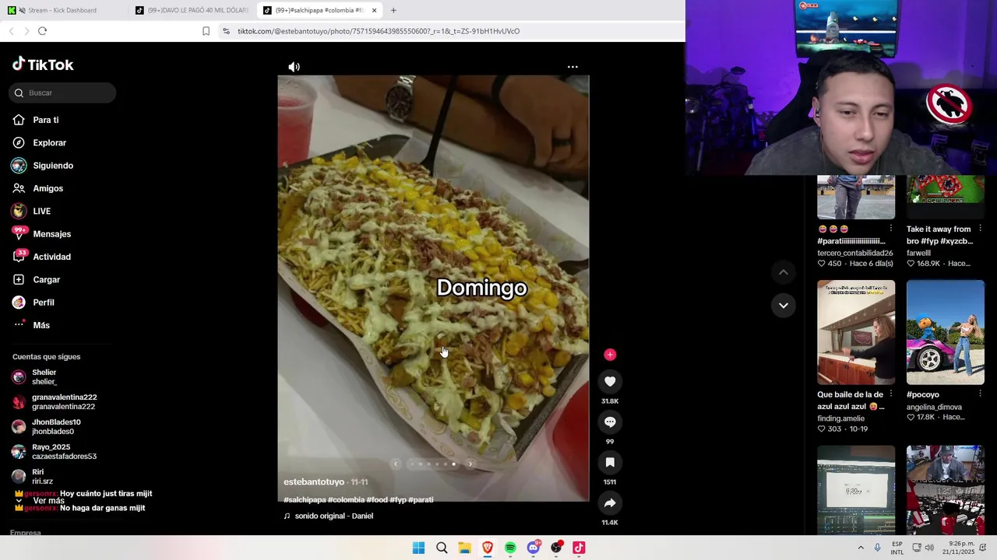Jump to the next video with down chevron
Image resolution: width=997 pixels, height=560 pixels.
[784, 305]
